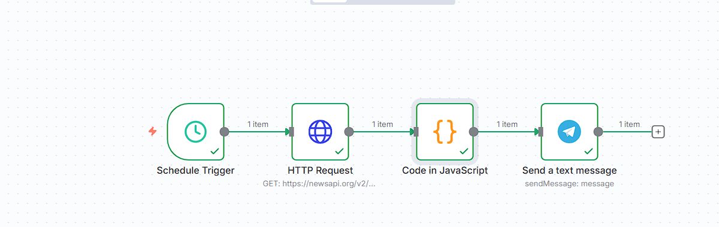This screenshot has width=719, height=227.
Task: Click the HTTP Request output connector dot
Action: (349, 132)
